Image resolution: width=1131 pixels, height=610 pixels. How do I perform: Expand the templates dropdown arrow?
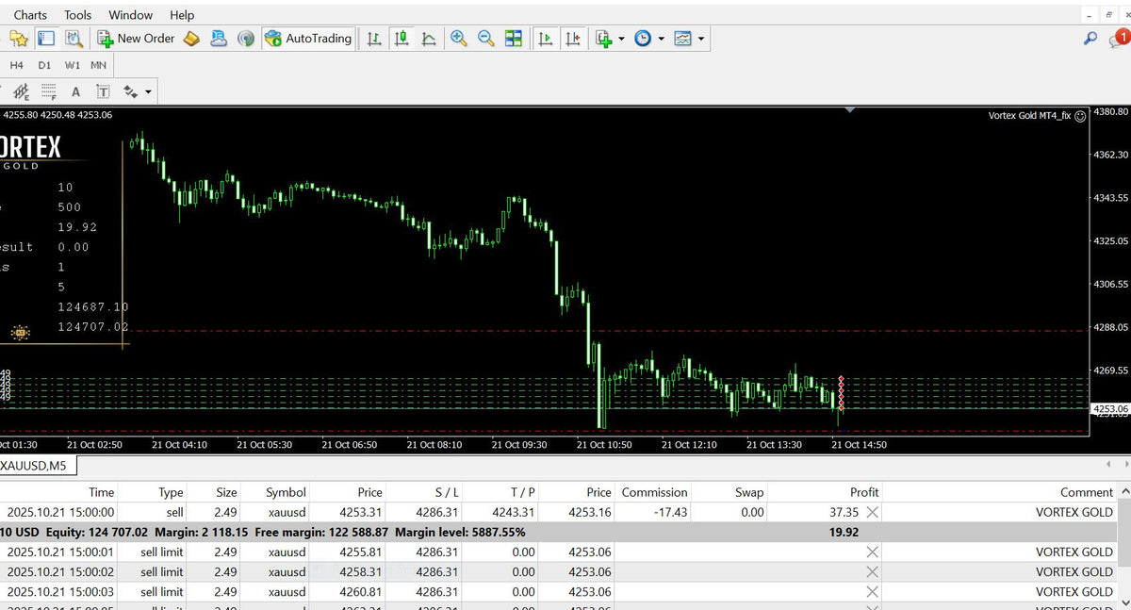[701, 40]
